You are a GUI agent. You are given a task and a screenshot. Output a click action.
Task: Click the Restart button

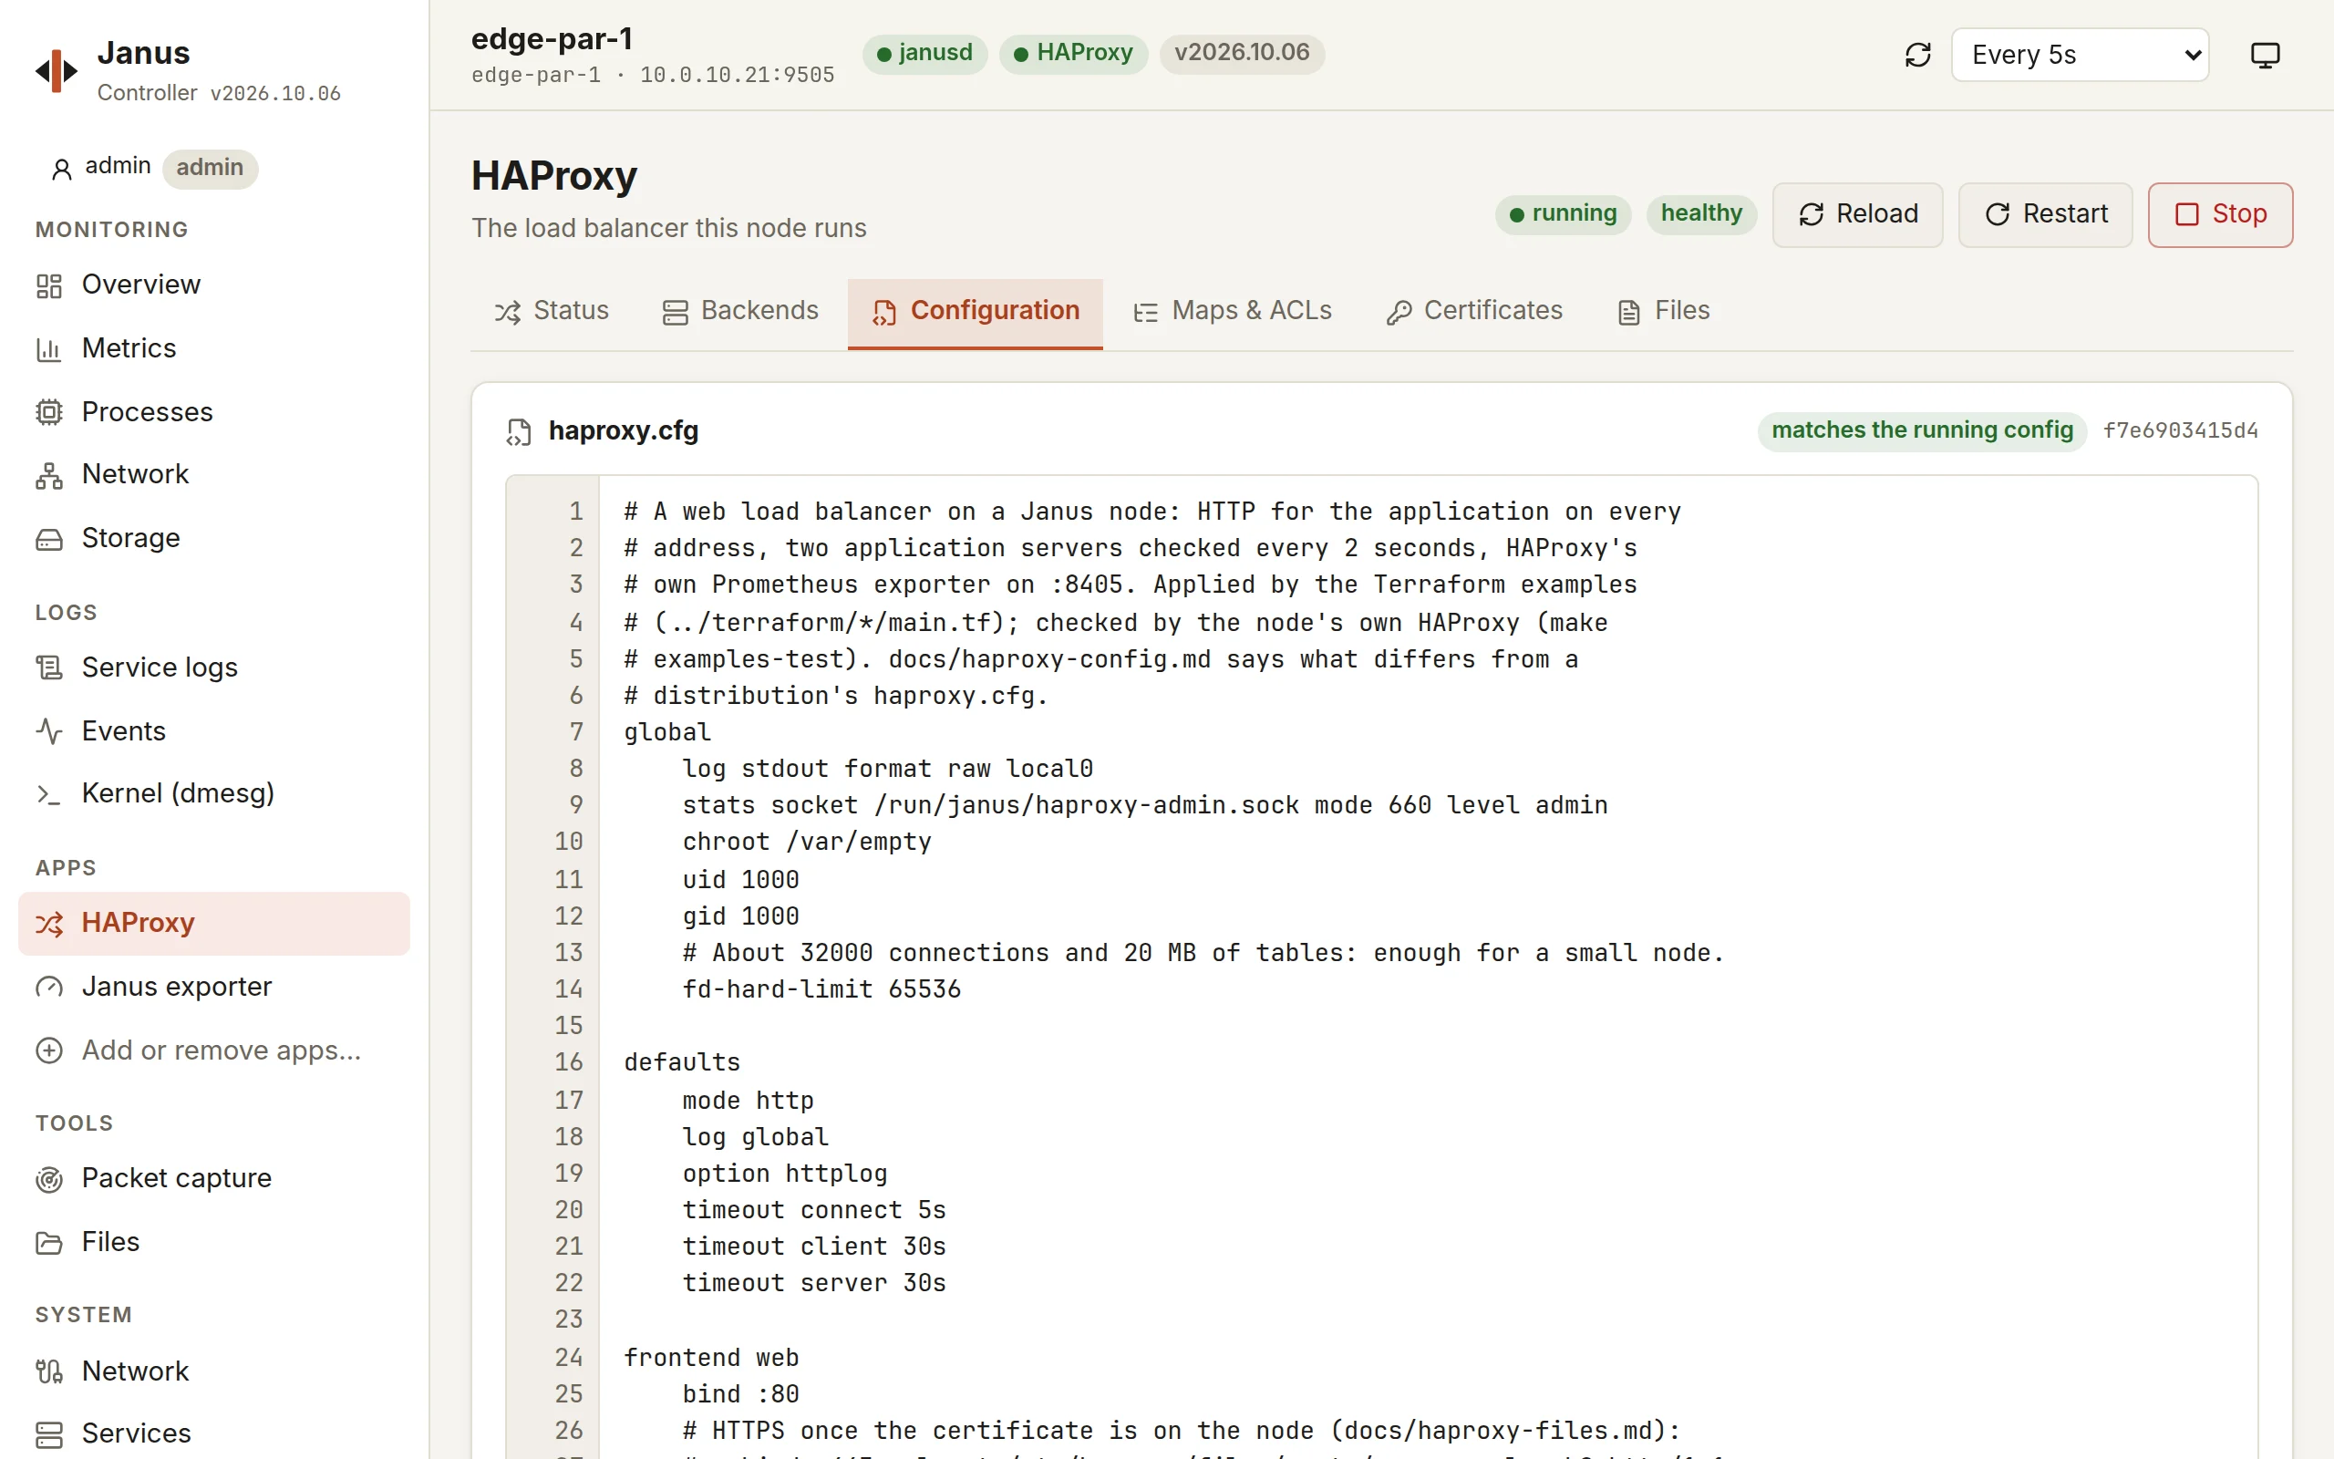point(2046,214)
